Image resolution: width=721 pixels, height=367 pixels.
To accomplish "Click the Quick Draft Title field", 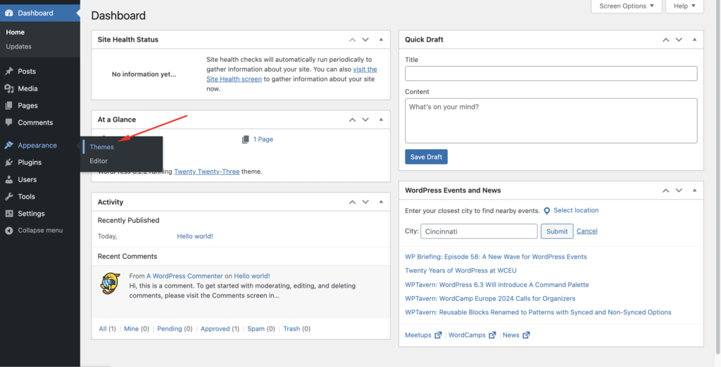I will [x=551, y=74].
